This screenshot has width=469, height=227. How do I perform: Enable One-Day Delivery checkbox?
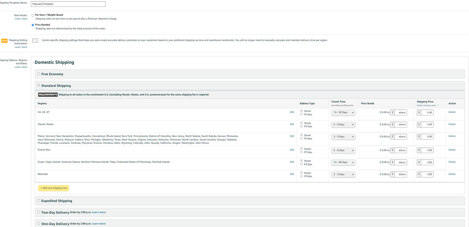click(x=39, y=223)
